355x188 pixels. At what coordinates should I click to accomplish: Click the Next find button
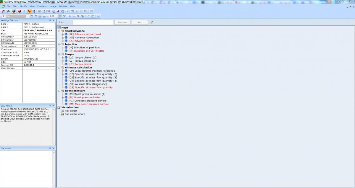pos(140,22)
